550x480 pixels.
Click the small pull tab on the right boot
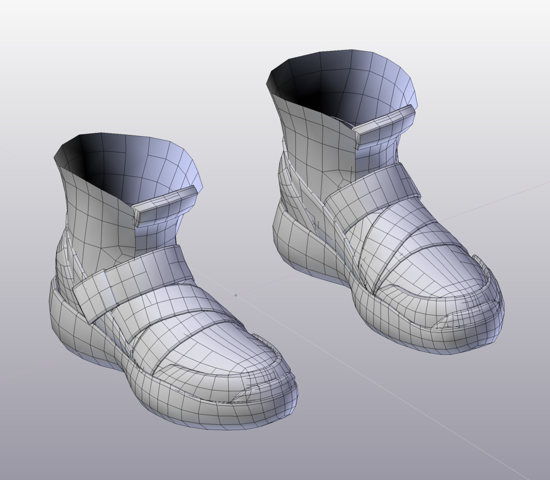(x=381, y=124)
